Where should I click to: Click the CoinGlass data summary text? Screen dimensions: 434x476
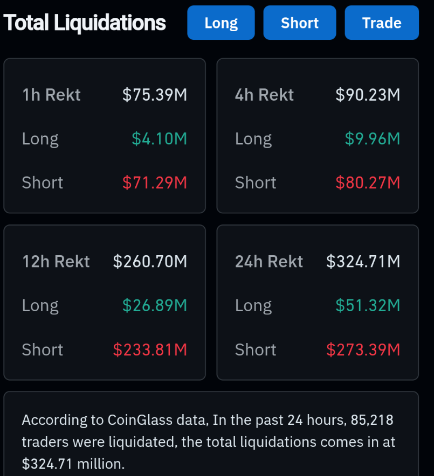(x=208, y=442)
